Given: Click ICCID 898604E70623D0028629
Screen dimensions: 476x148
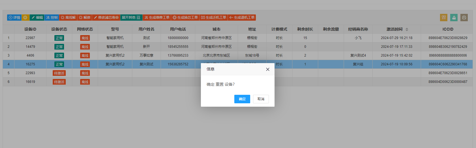Looking at the screenshot, I should [448, 38].
